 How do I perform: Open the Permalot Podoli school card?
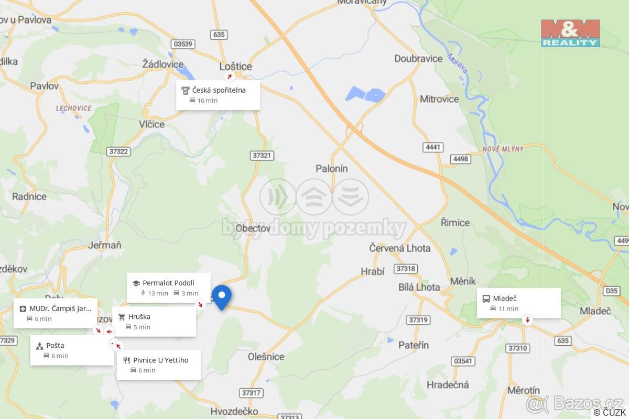click(x=169, y=288)
